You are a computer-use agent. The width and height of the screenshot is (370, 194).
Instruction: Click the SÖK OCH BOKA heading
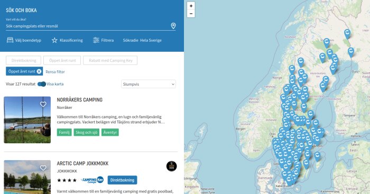coord(21,10)
